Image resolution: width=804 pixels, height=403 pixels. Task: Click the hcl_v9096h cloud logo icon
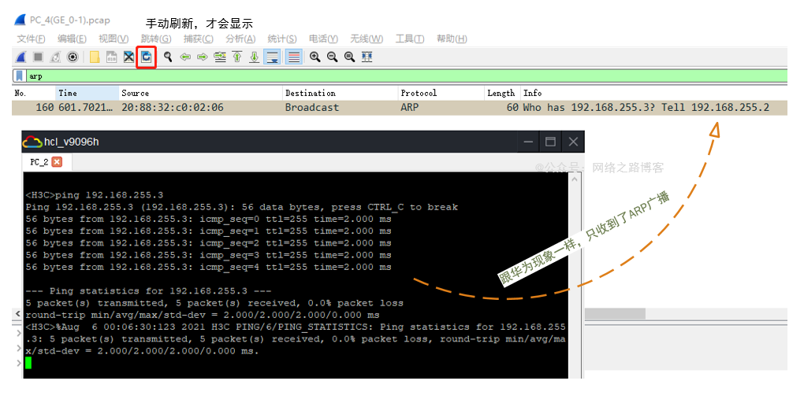pyautogui.click(x=32, y=142)
